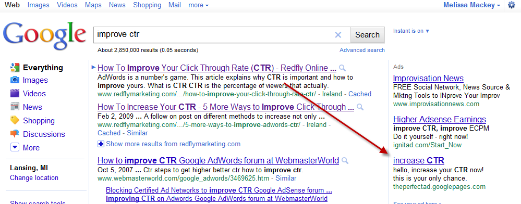
Task: Switch to Videos in top navigation bar
Action: tap(67, 5)
